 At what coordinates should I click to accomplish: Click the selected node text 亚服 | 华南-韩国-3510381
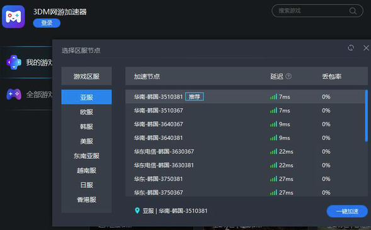[175, 211]
